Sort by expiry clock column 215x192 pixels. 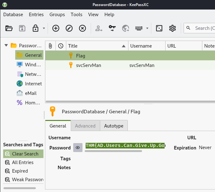61,46
